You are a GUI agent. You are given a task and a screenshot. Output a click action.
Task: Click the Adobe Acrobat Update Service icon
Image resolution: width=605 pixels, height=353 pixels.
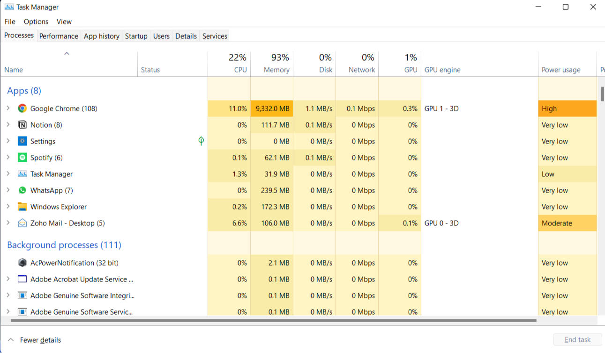[22, 279]
